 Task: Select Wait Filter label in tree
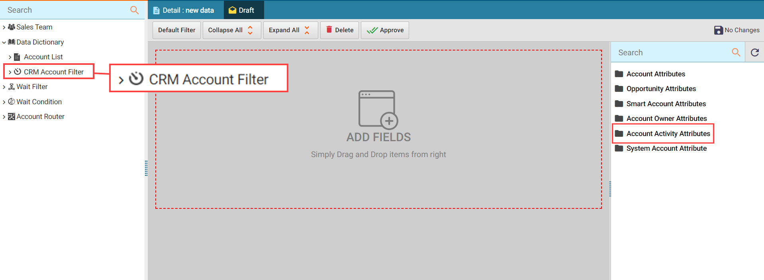click(32, 87)
